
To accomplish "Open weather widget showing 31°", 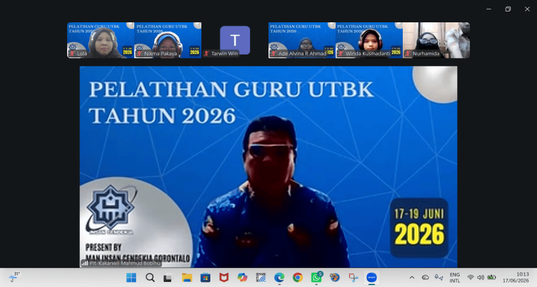I will (14, 277).
